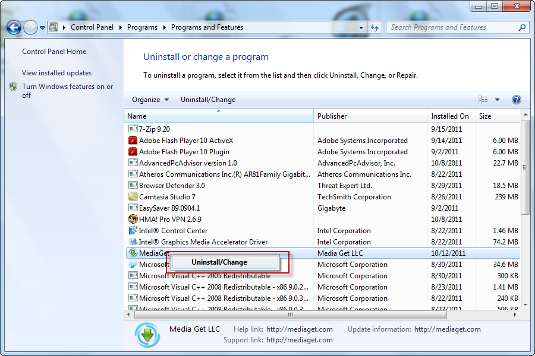
Task: Select Microsoft Visual C++ 2008 Redistributable x86 9.0.2
Action: [224, 287]
